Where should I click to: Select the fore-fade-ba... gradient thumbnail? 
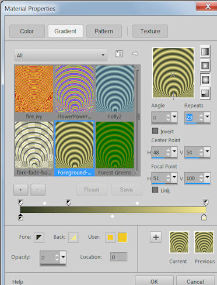[34, 145]
